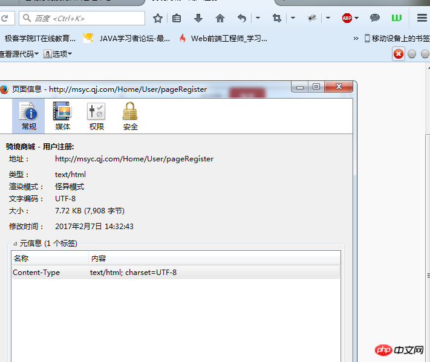Click the first gray circle indicator
The image size is (430, 362).
click(x=412, y=54)
